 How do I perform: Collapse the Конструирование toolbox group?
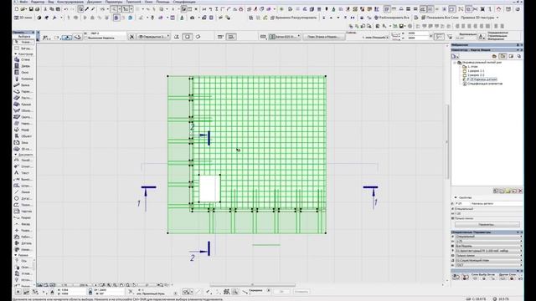(x=16, y=54)
